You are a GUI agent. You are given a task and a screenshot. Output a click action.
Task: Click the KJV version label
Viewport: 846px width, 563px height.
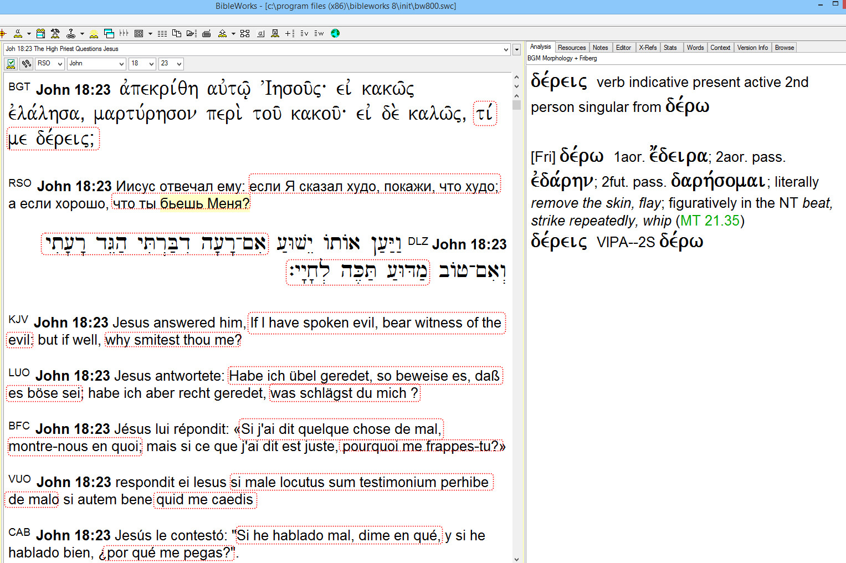coord(18,320)
